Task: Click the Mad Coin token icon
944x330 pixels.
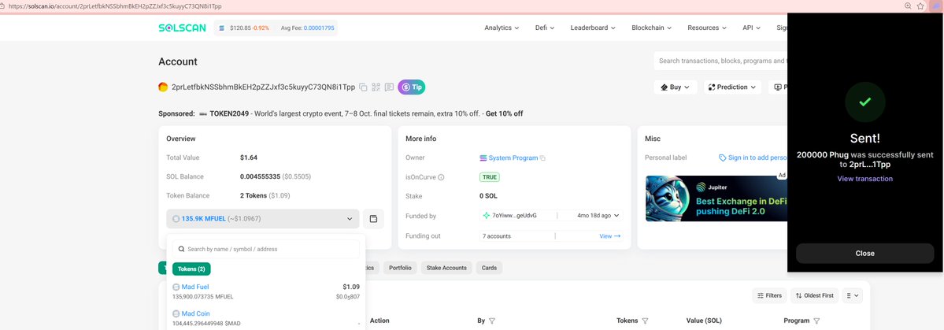Action: click(176, 313)
